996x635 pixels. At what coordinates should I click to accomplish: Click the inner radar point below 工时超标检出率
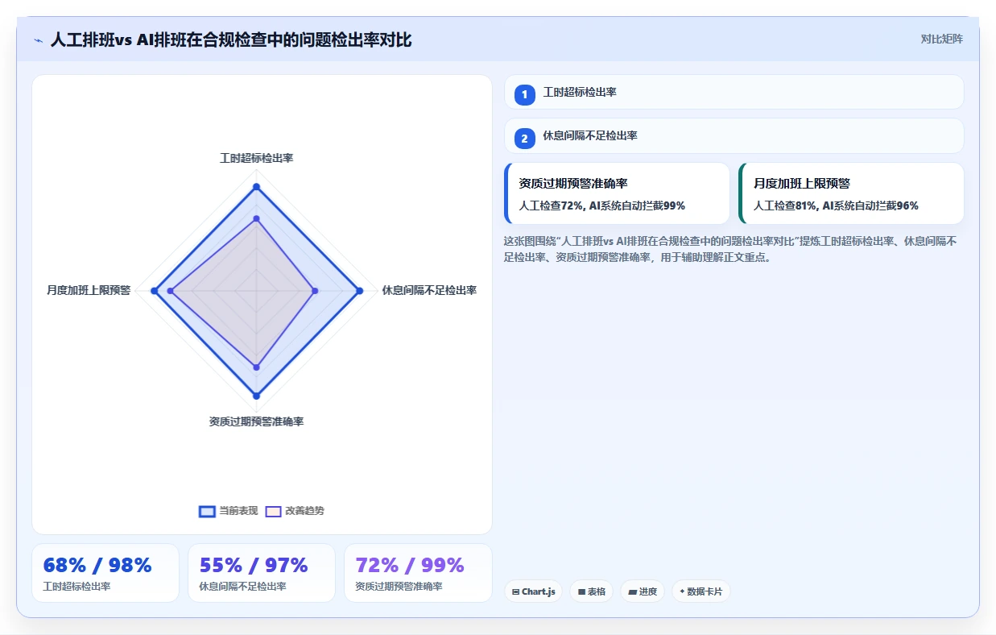point(256,218)
